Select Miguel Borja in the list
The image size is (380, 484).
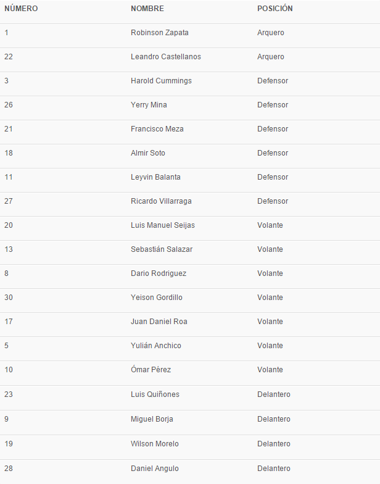click(152, 419)
